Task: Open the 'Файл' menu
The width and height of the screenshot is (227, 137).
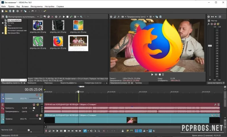Action: tap(3, 6)
